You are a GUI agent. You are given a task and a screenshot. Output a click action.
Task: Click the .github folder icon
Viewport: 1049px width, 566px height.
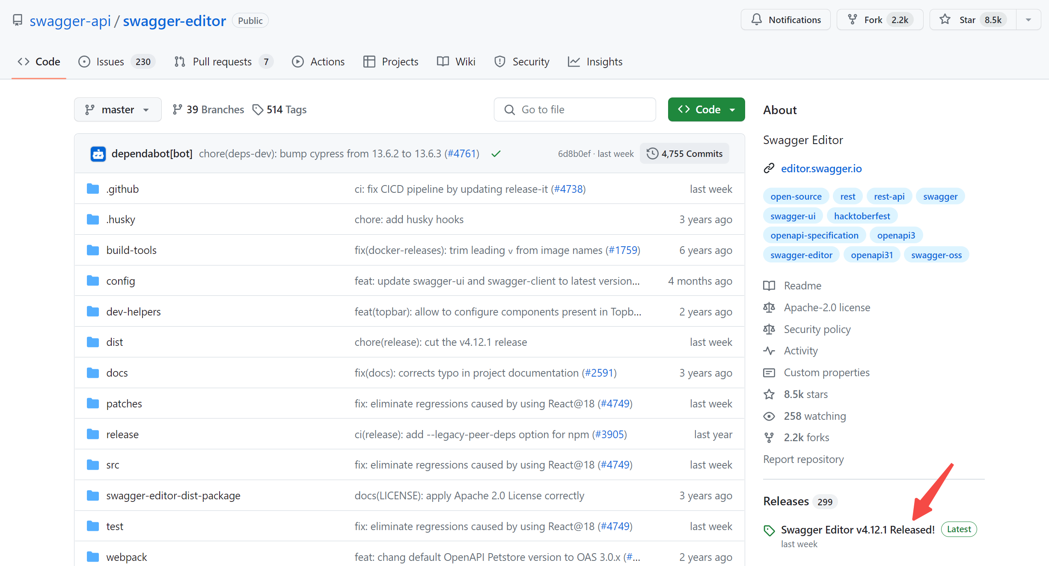93,189
